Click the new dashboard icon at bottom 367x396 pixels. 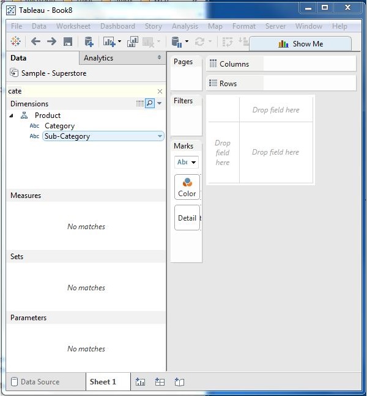point(160,382)
